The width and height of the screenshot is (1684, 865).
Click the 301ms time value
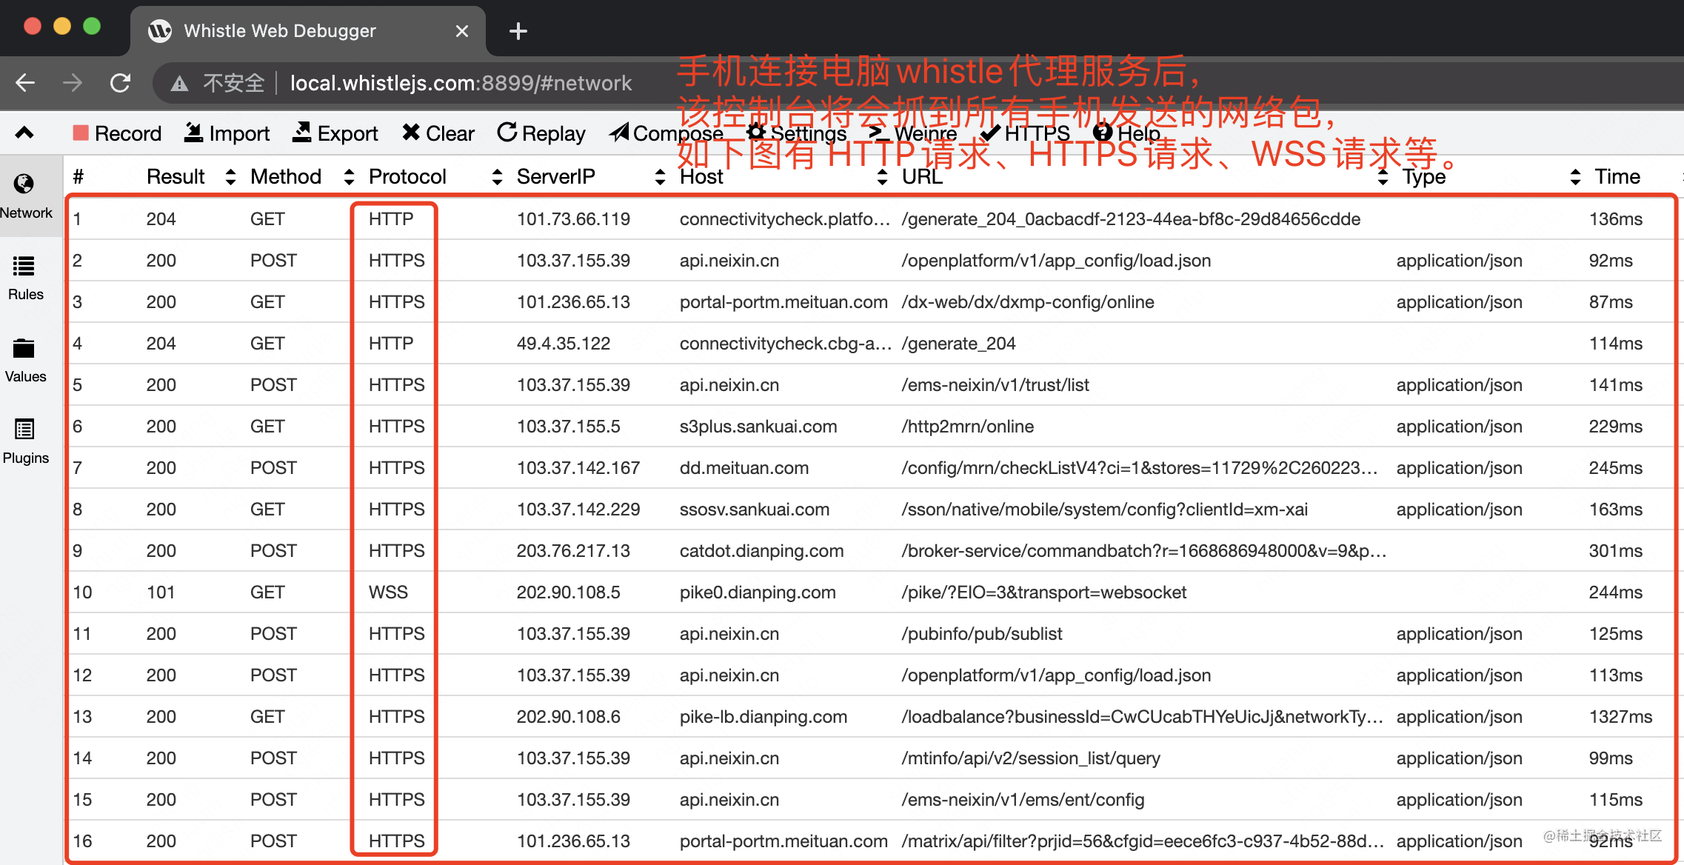point(1615,551)
